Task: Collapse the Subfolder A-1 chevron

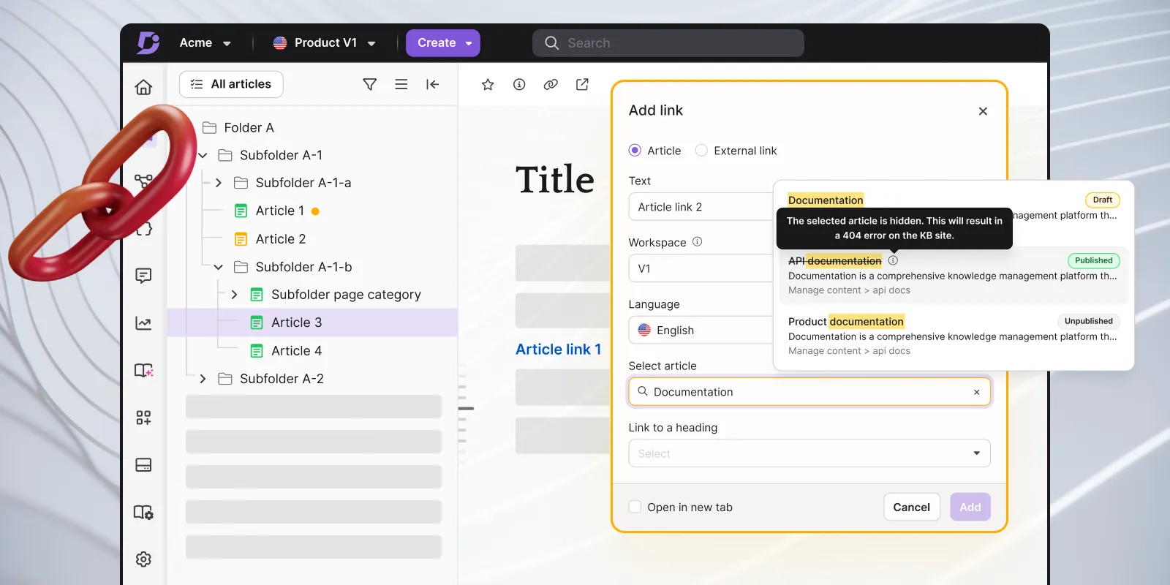Action: coord(203,156)
